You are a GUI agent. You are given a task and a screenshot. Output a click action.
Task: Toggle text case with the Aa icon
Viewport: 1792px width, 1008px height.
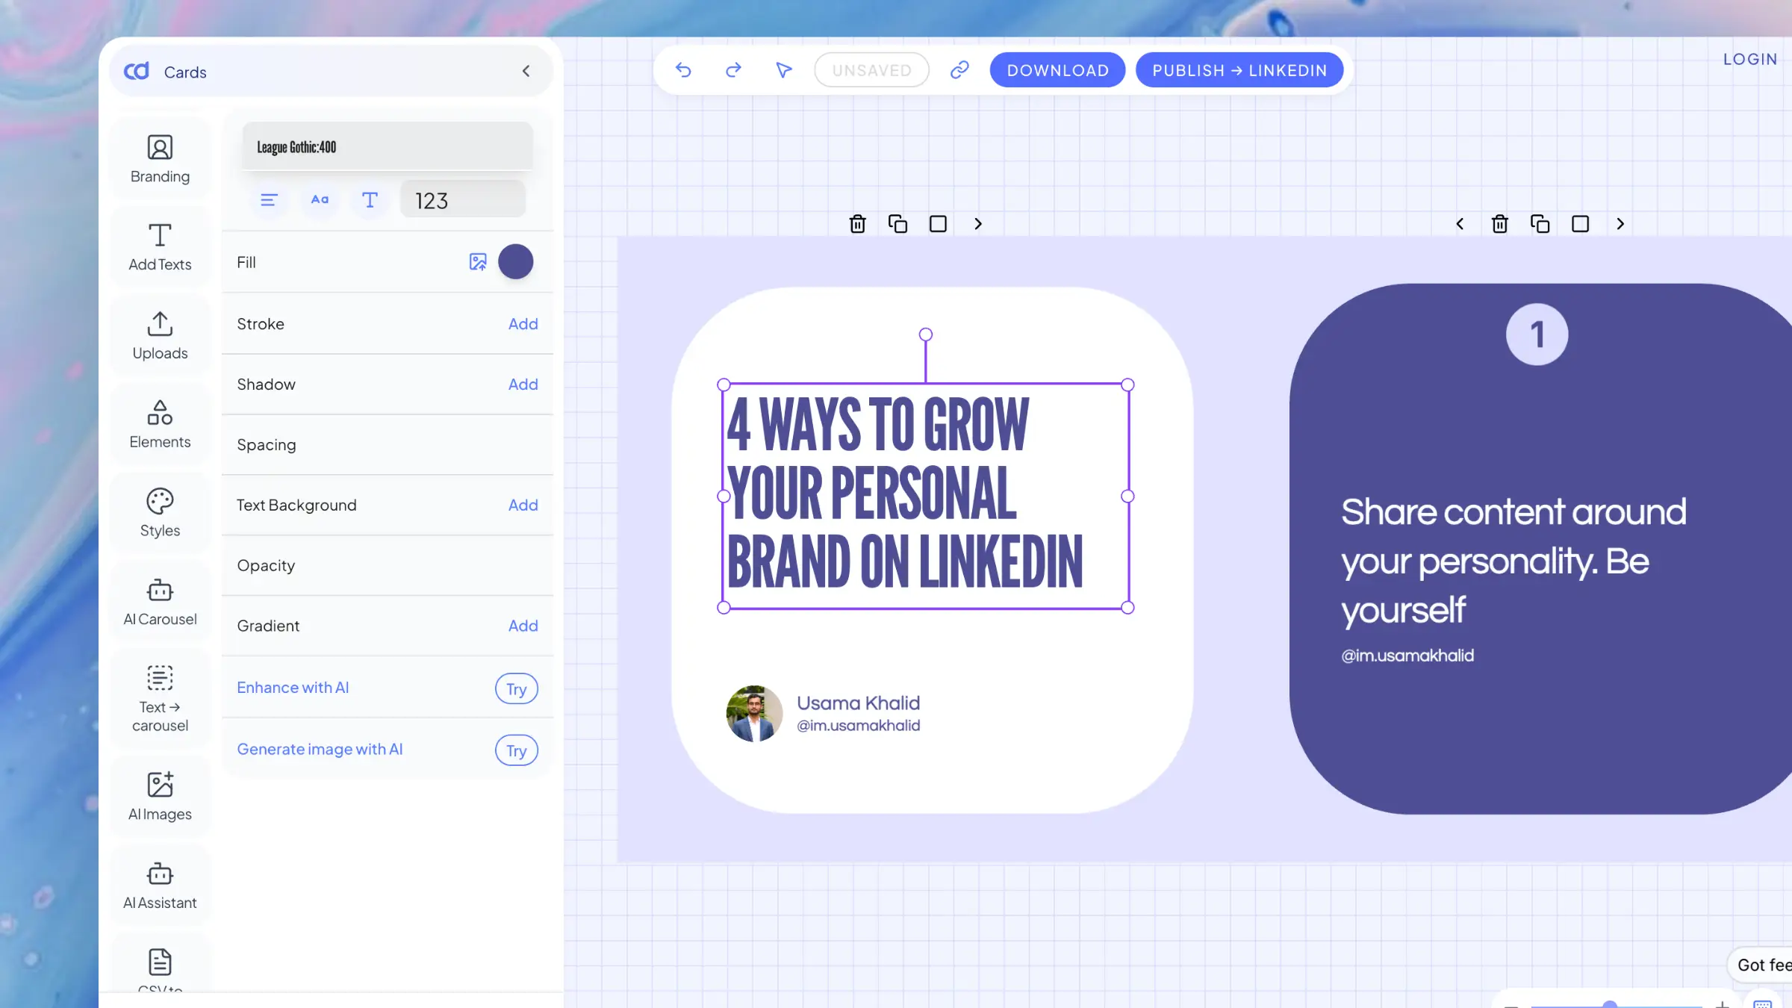(x=320, y=199)
